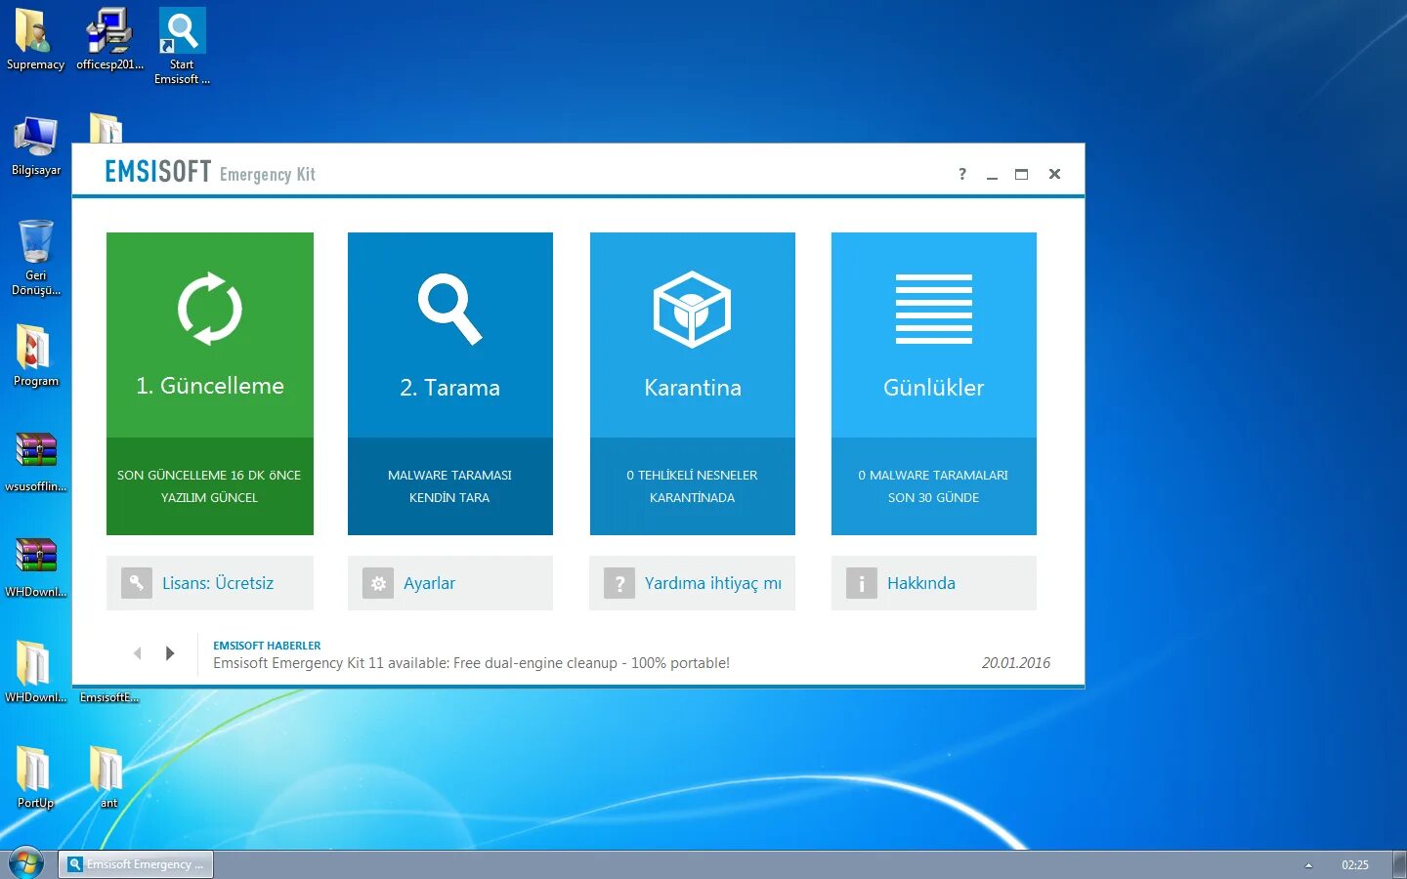Select Program desktop folder icon
This screenshot has width=1407, height=879.
[36, 356]
